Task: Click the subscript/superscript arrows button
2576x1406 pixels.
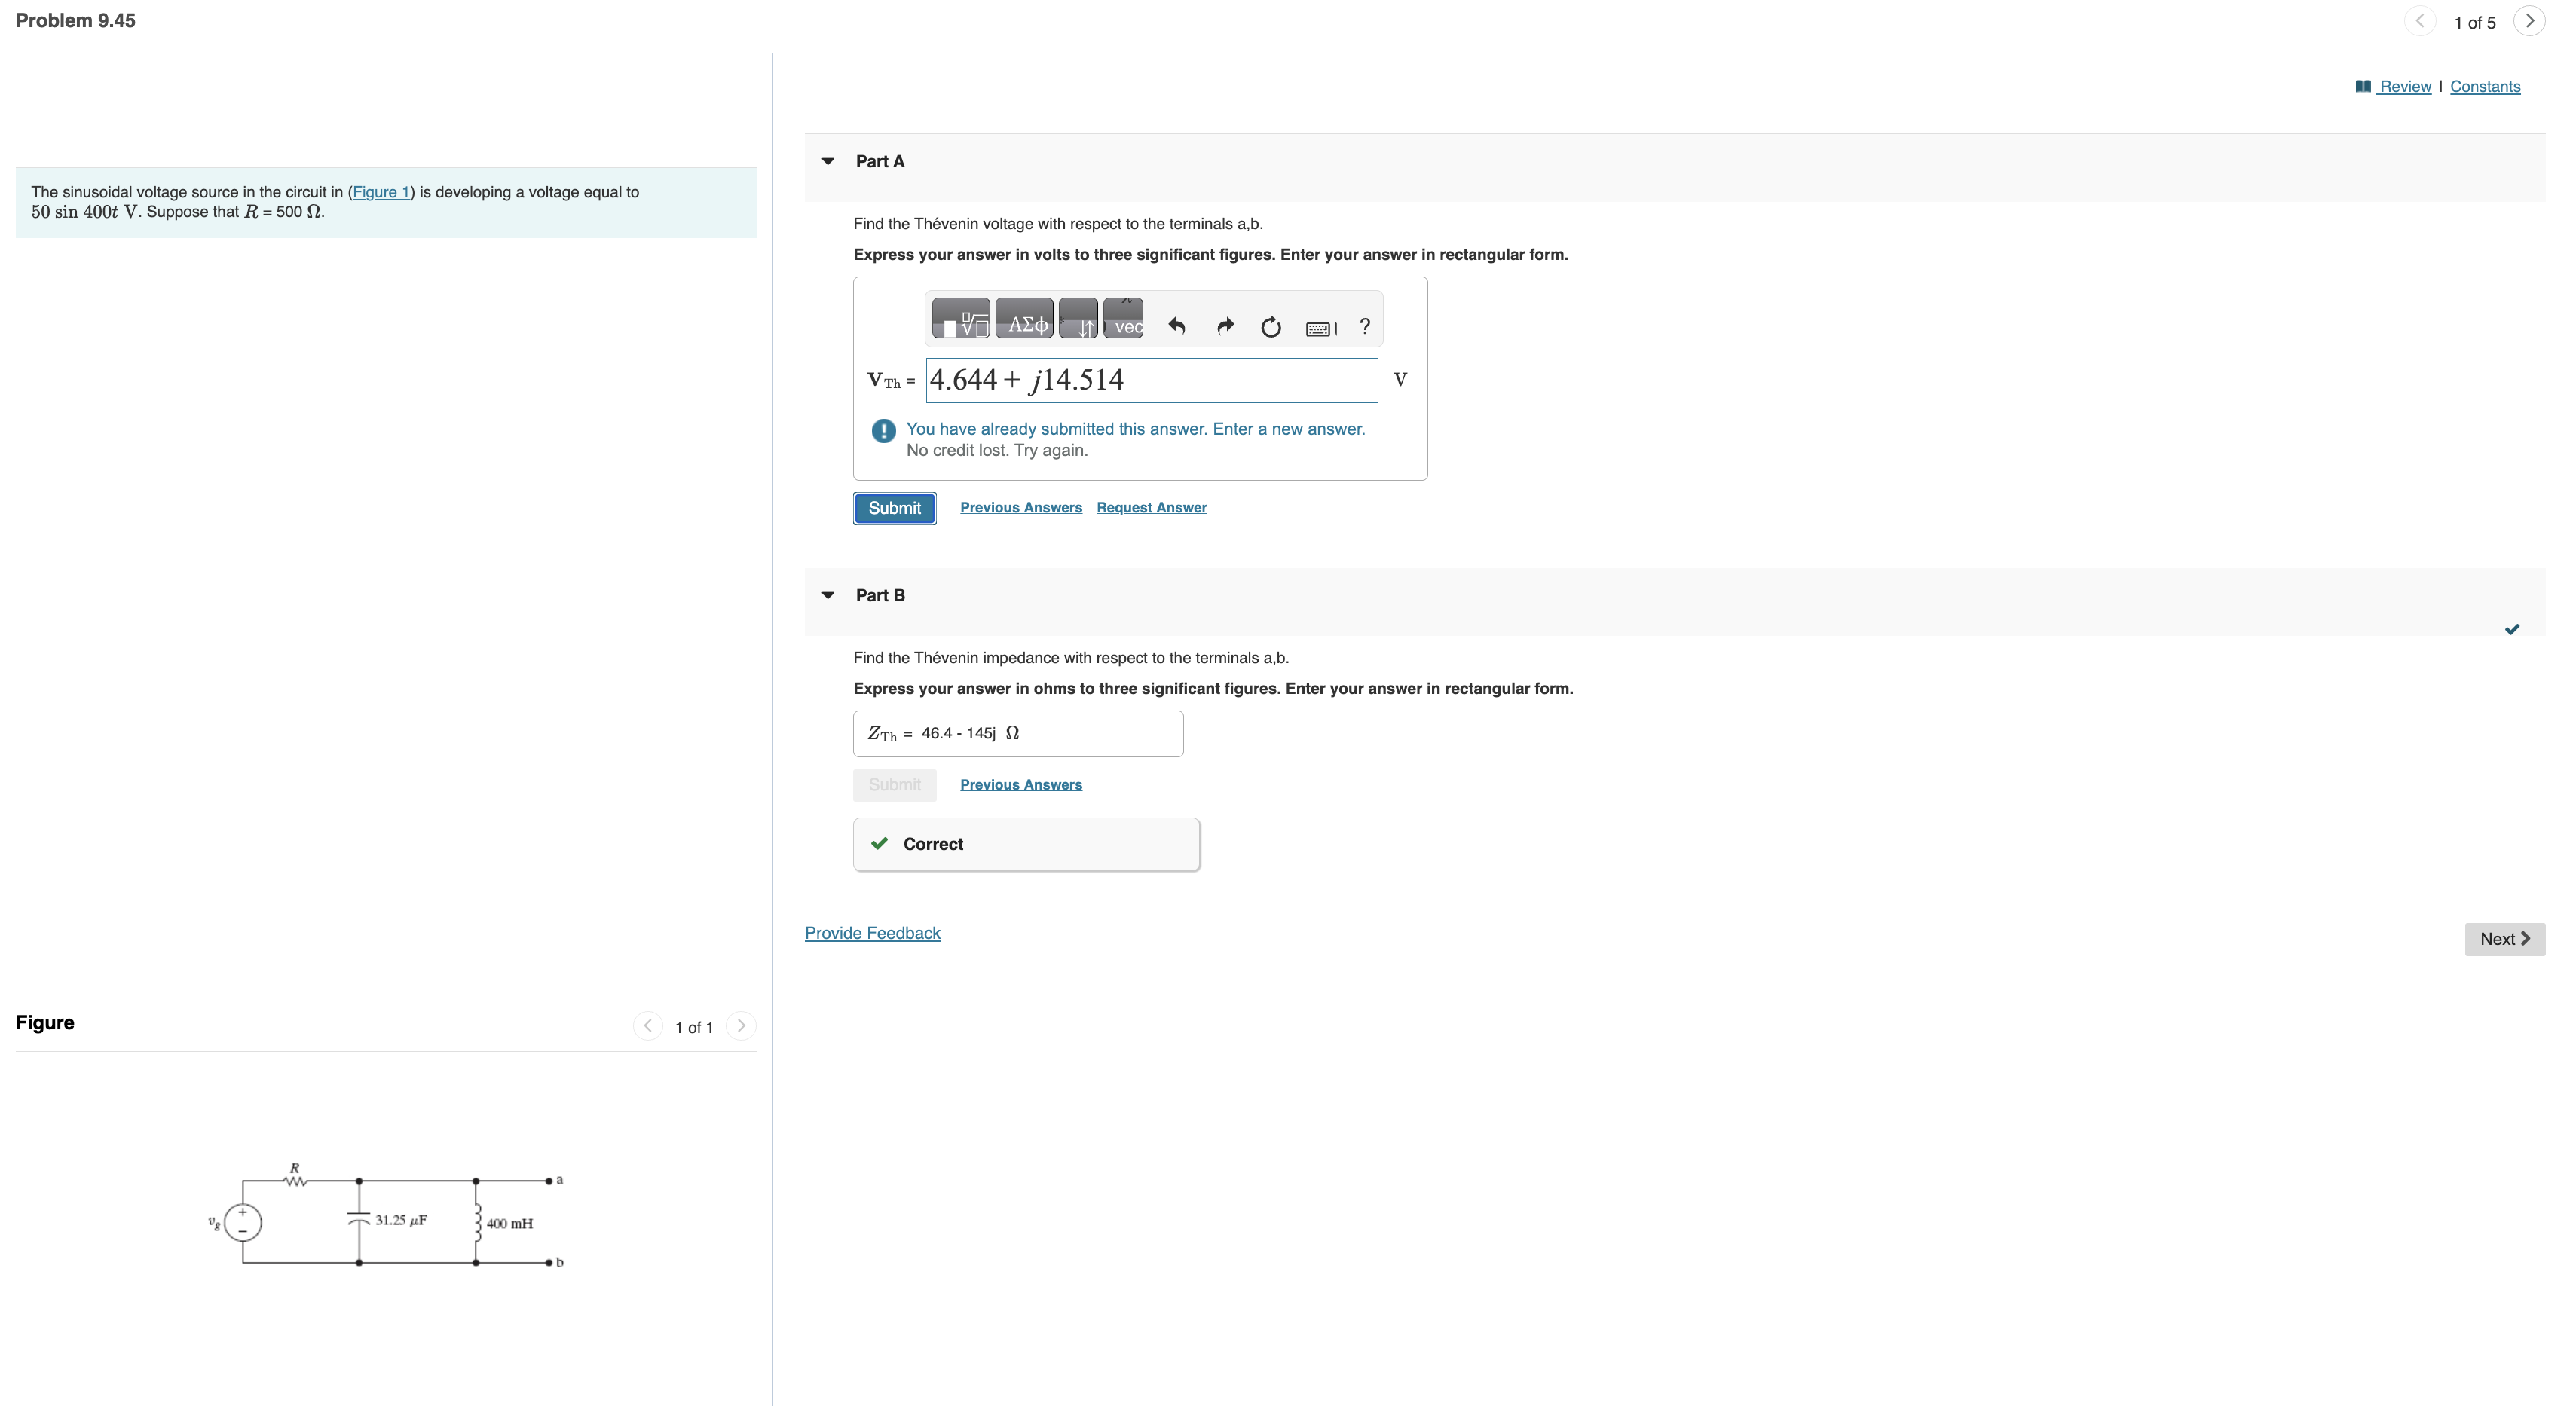Action: (x=1078, y=319)
